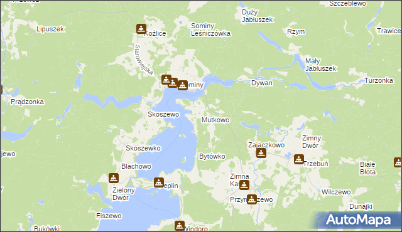Click the Zimny Dwór label
The height and width of the screenshot is (232, 402).
312,142
